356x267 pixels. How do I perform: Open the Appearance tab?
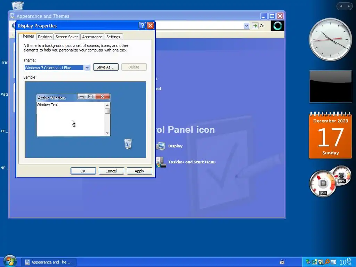92,37
